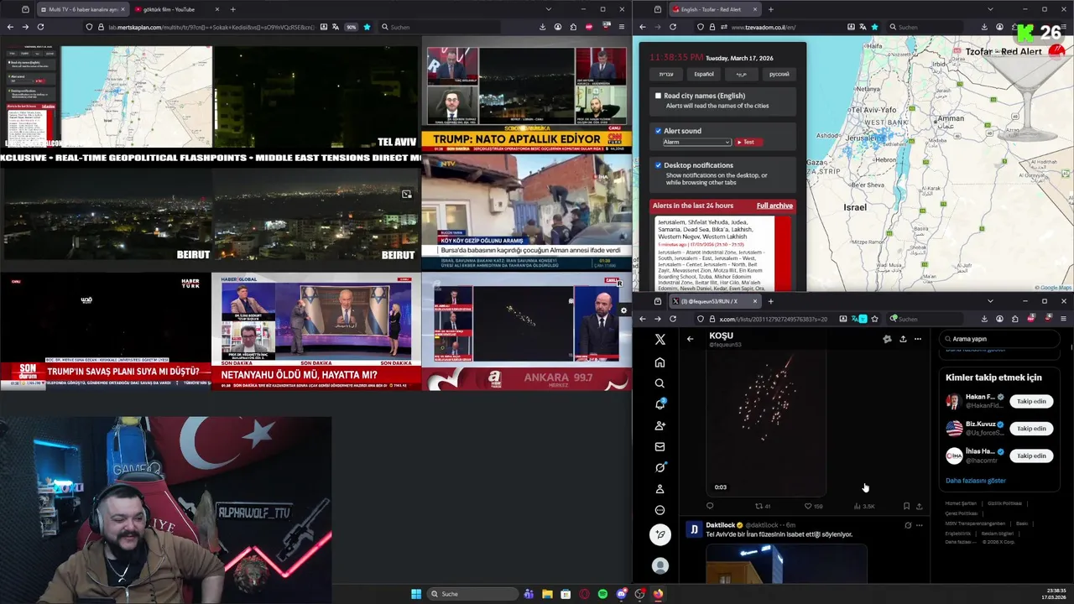
Task: Open the Alarm sound dropdown
Action: coord(696,142)
